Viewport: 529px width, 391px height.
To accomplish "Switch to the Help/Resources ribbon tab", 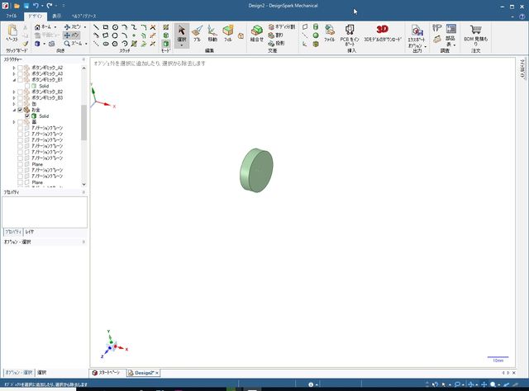I will click(x=83, y=16).
